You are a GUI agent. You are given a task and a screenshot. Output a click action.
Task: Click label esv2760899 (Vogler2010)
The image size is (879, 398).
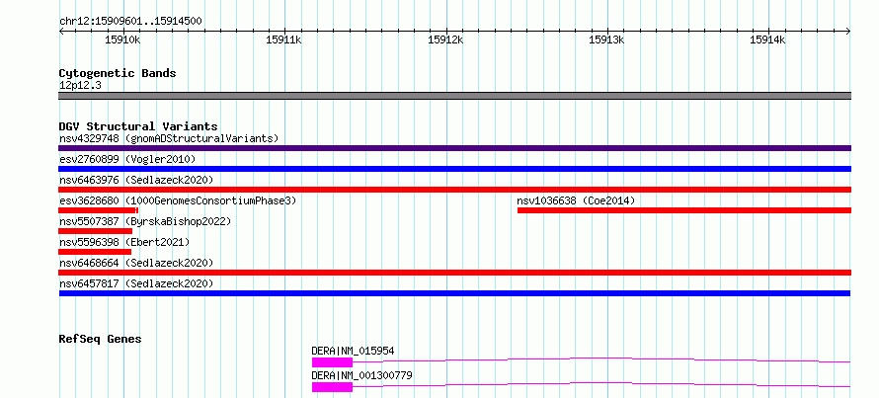click(127, 159)
